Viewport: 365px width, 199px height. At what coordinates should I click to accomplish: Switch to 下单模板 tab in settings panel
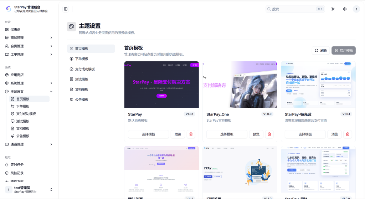tap(91, 59)
